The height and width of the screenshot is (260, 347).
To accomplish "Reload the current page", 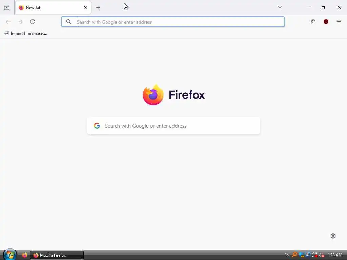I will pyautogui.click(x=33, y=22).
